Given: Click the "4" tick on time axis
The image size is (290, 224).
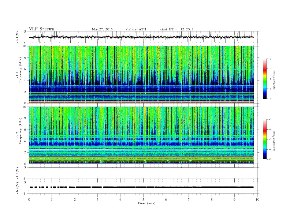Looking at the screenshot, I should pyautogui.click(x=120, y=199).
